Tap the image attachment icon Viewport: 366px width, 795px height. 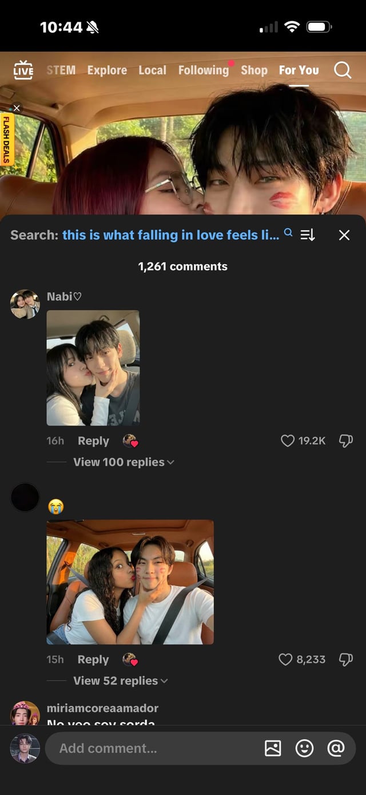273,748
